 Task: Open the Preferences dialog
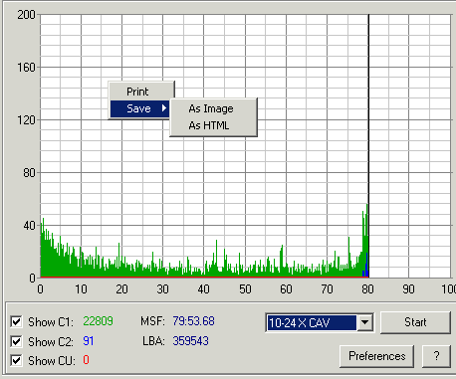(x=376, y=356)
